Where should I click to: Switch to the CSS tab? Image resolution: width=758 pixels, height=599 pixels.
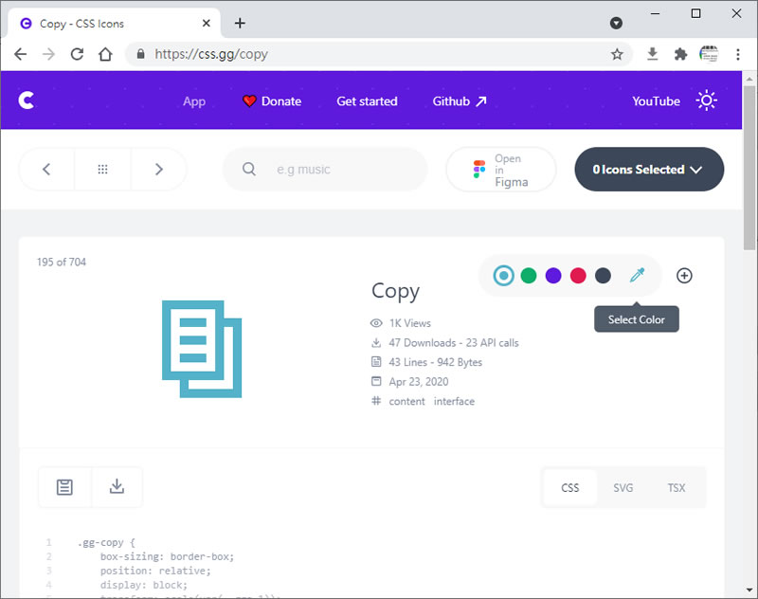click(x=570, y=488)
